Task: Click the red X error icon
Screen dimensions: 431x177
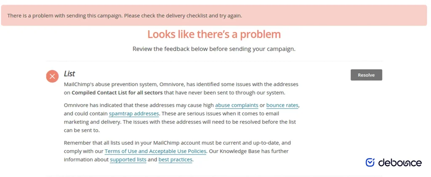Action: tap(52, 76)
